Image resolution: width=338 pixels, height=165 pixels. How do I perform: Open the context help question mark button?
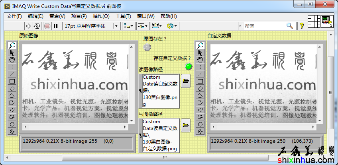pos(302,26)
